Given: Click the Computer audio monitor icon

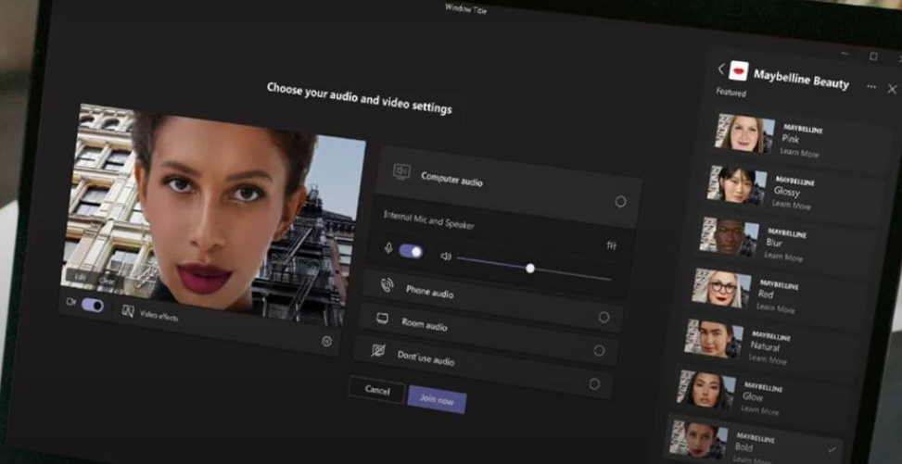Looking at the screenshot, I should point(401,171).
